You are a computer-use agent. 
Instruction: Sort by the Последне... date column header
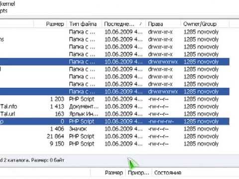tap(119, 24)
